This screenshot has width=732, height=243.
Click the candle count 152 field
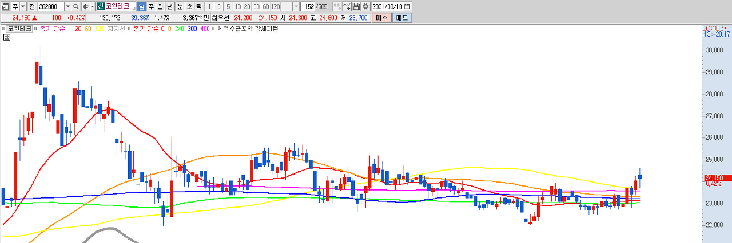click(x=308, y=6)
